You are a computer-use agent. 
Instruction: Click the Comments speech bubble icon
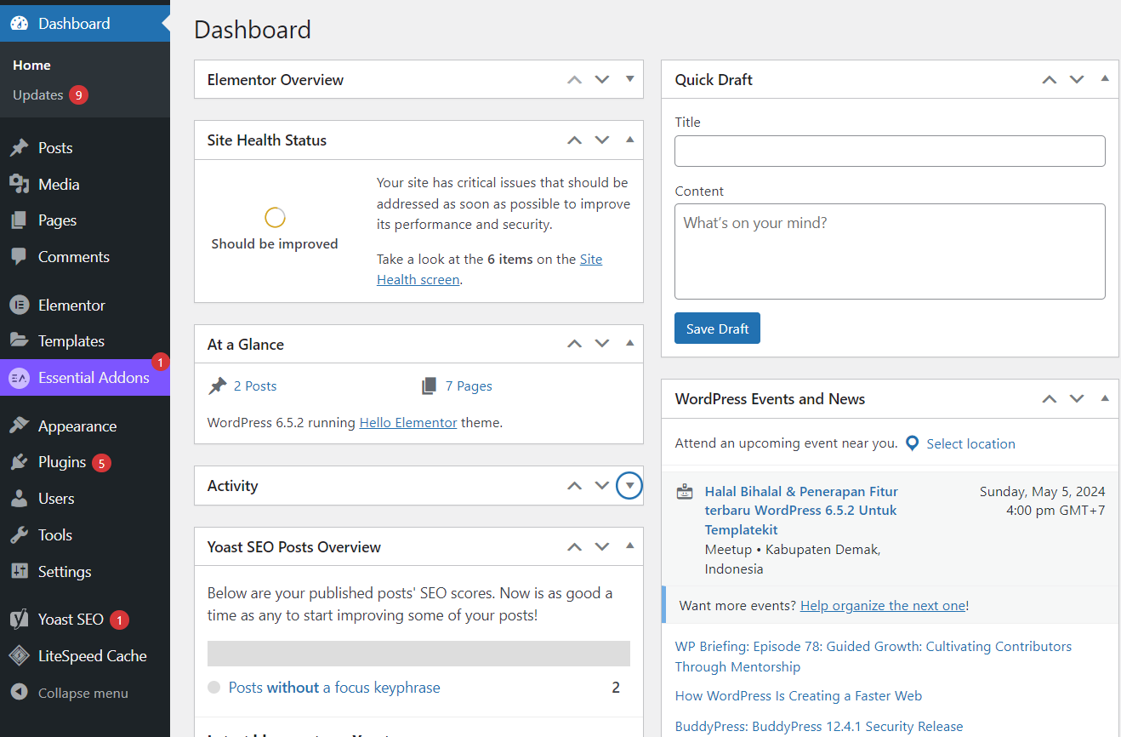tap(19, 257)
